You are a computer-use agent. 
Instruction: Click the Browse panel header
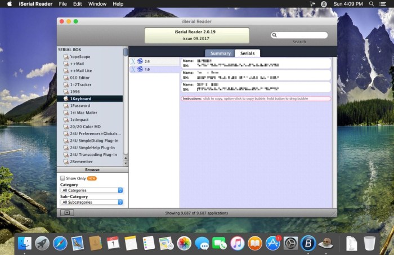click(92, 169)
